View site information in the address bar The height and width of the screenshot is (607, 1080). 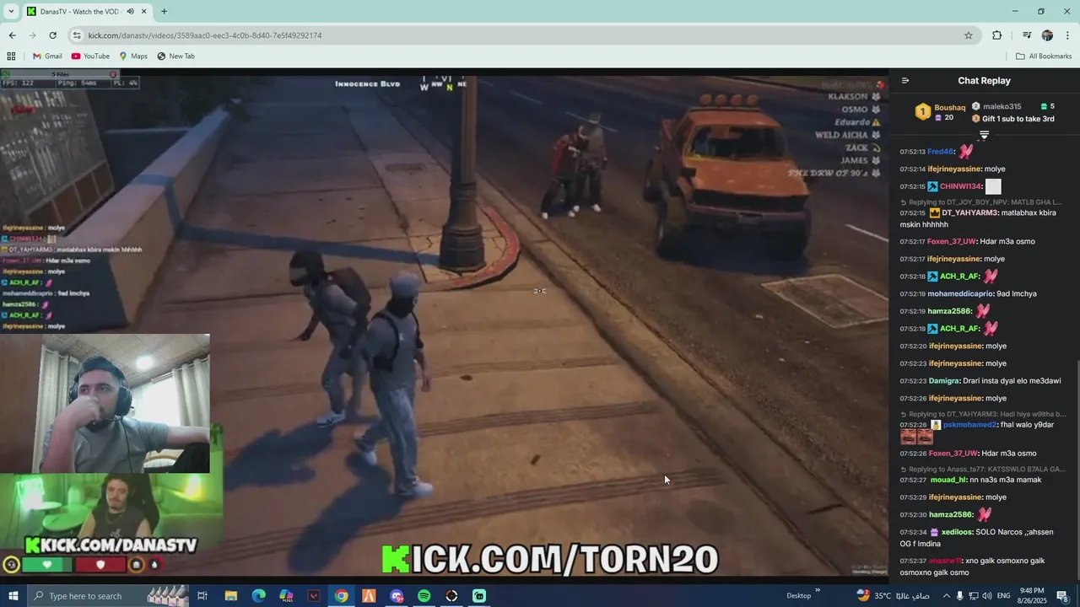(x=77, y=35)
